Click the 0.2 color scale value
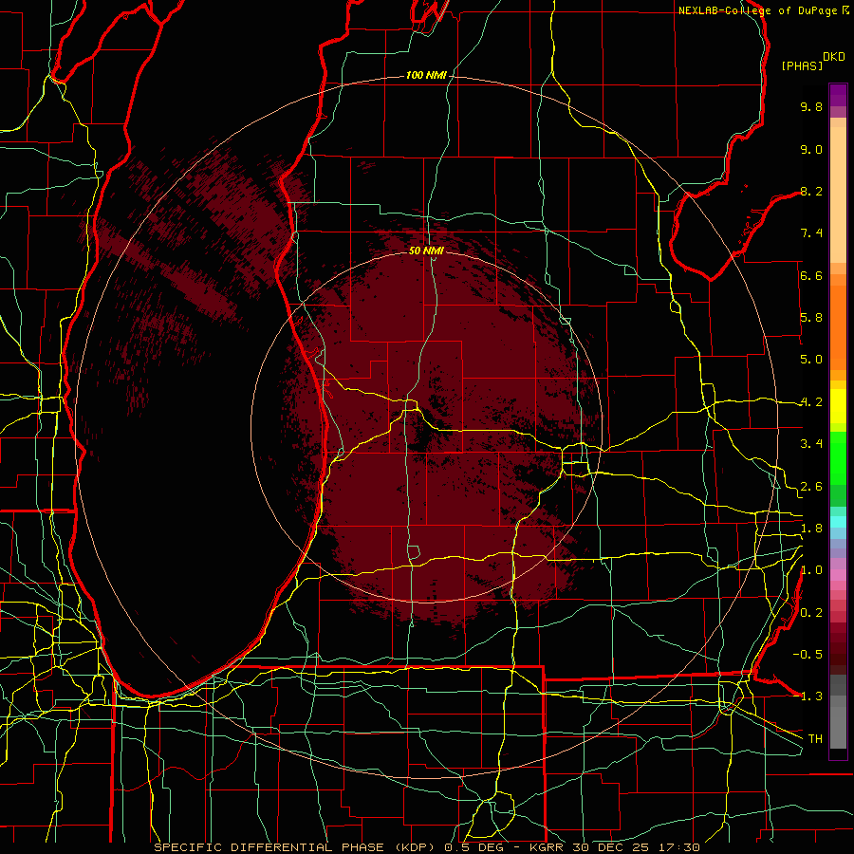The width and height of the screenshot is (854, 854). tap(811, 613)
